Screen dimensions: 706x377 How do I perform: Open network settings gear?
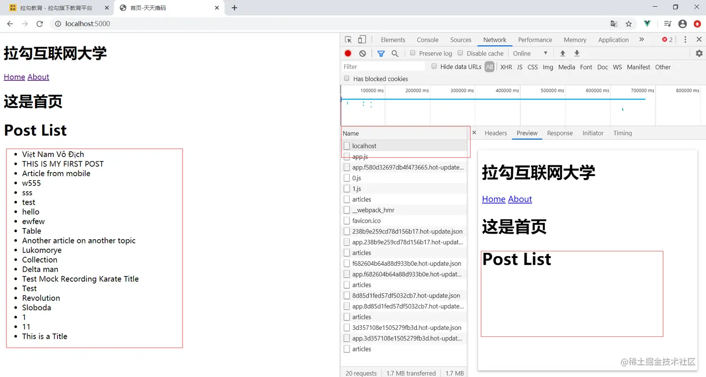point(699,53)
